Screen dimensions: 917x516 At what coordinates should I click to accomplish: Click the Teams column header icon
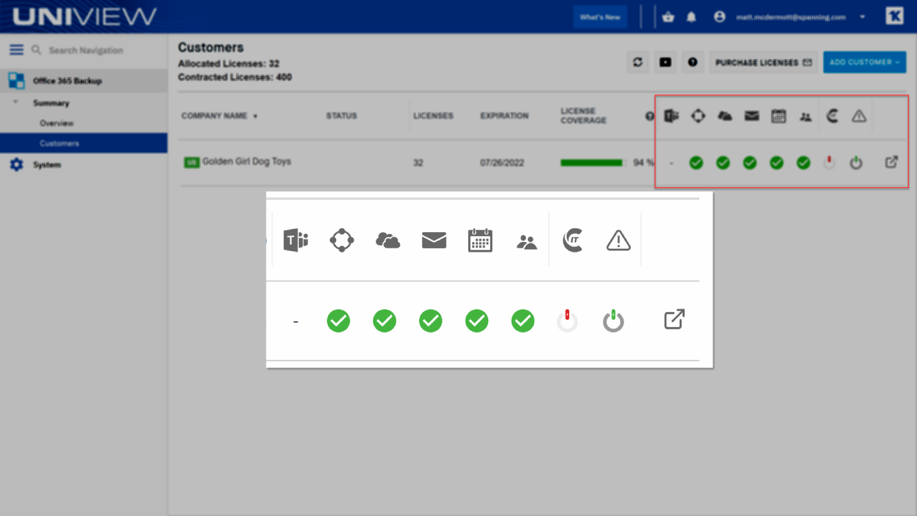point(672,116)
